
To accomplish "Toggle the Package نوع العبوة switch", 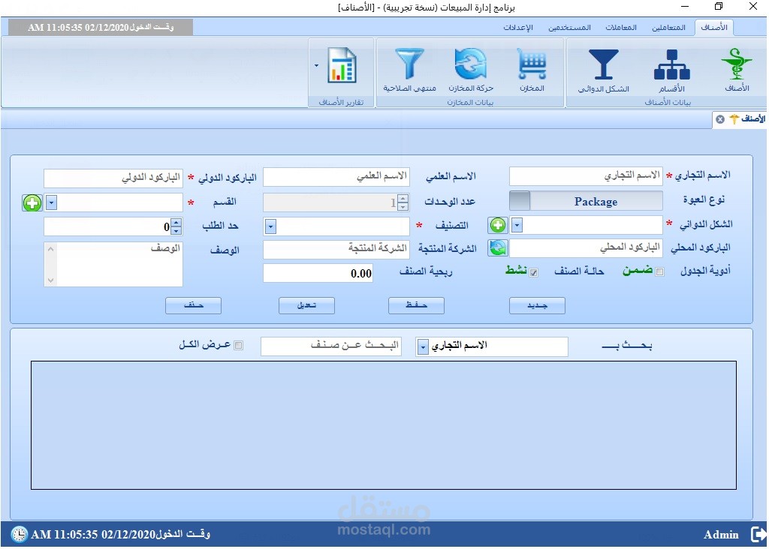I will [518, 200].
